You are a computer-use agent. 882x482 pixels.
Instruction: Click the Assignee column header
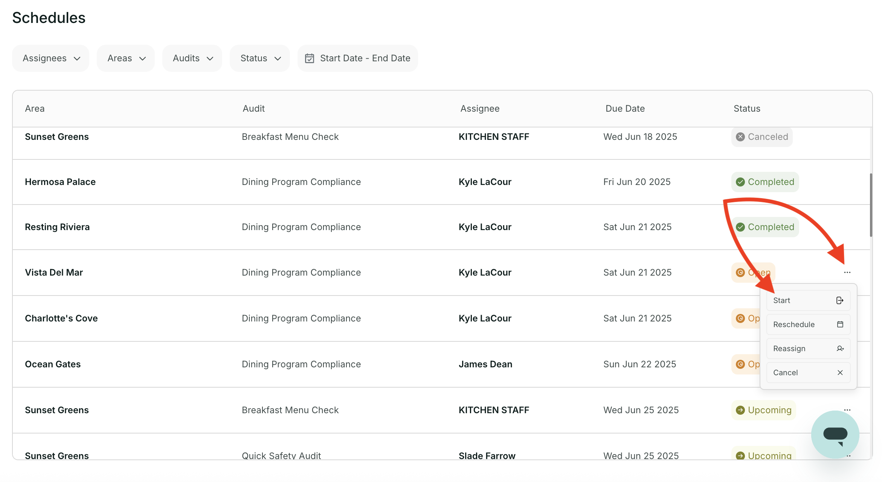pos(480,109)
